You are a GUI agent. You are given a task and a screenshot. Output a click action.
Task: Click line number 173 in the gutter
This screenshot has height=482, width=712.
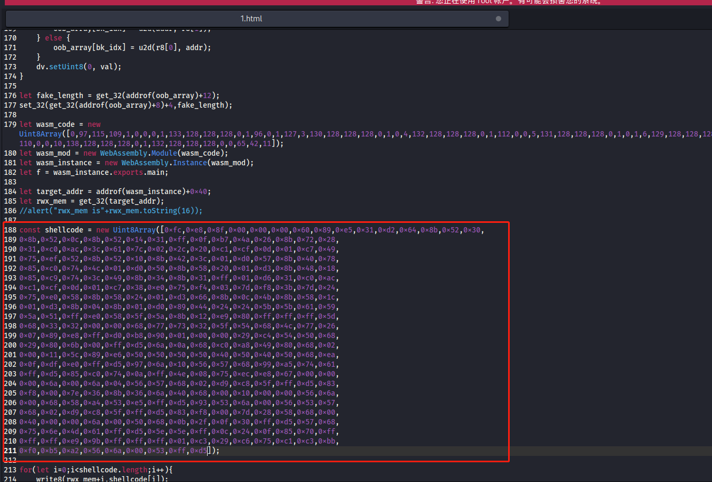[10, 67]
